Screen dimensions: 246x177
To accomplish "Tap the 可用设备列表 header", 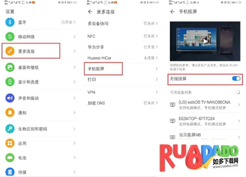I will tap(181, 92).
